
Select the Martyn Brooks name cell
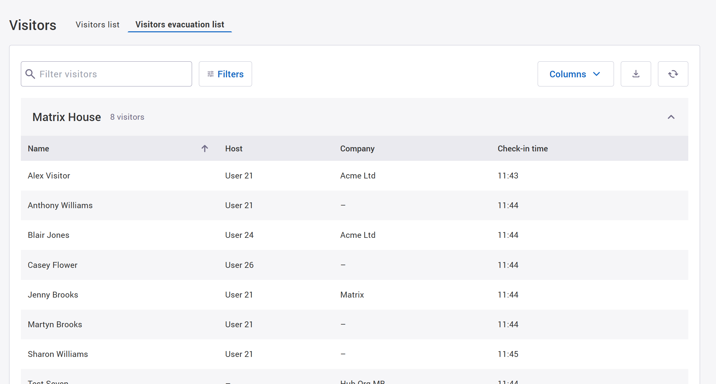[55, 325]
